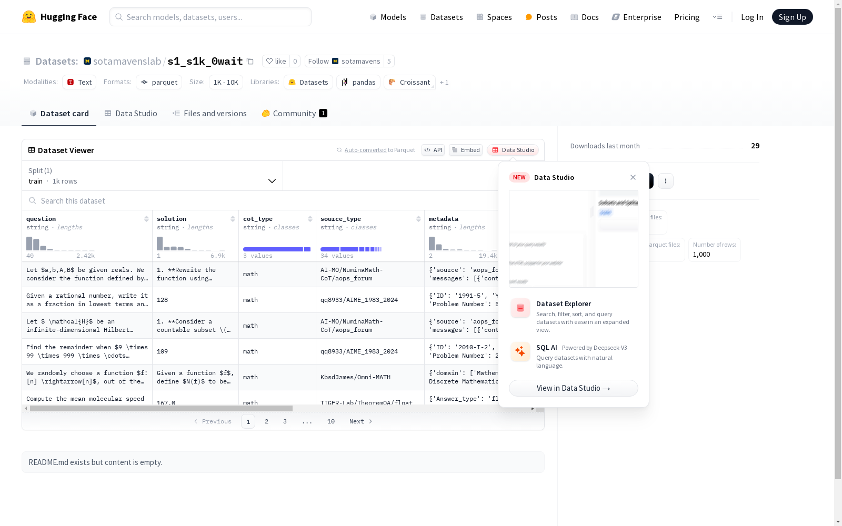Click the 'KbsdJames/Omni-MATH' cell
The width and height of the screenshot is (842, 526).
click(370, 377)
